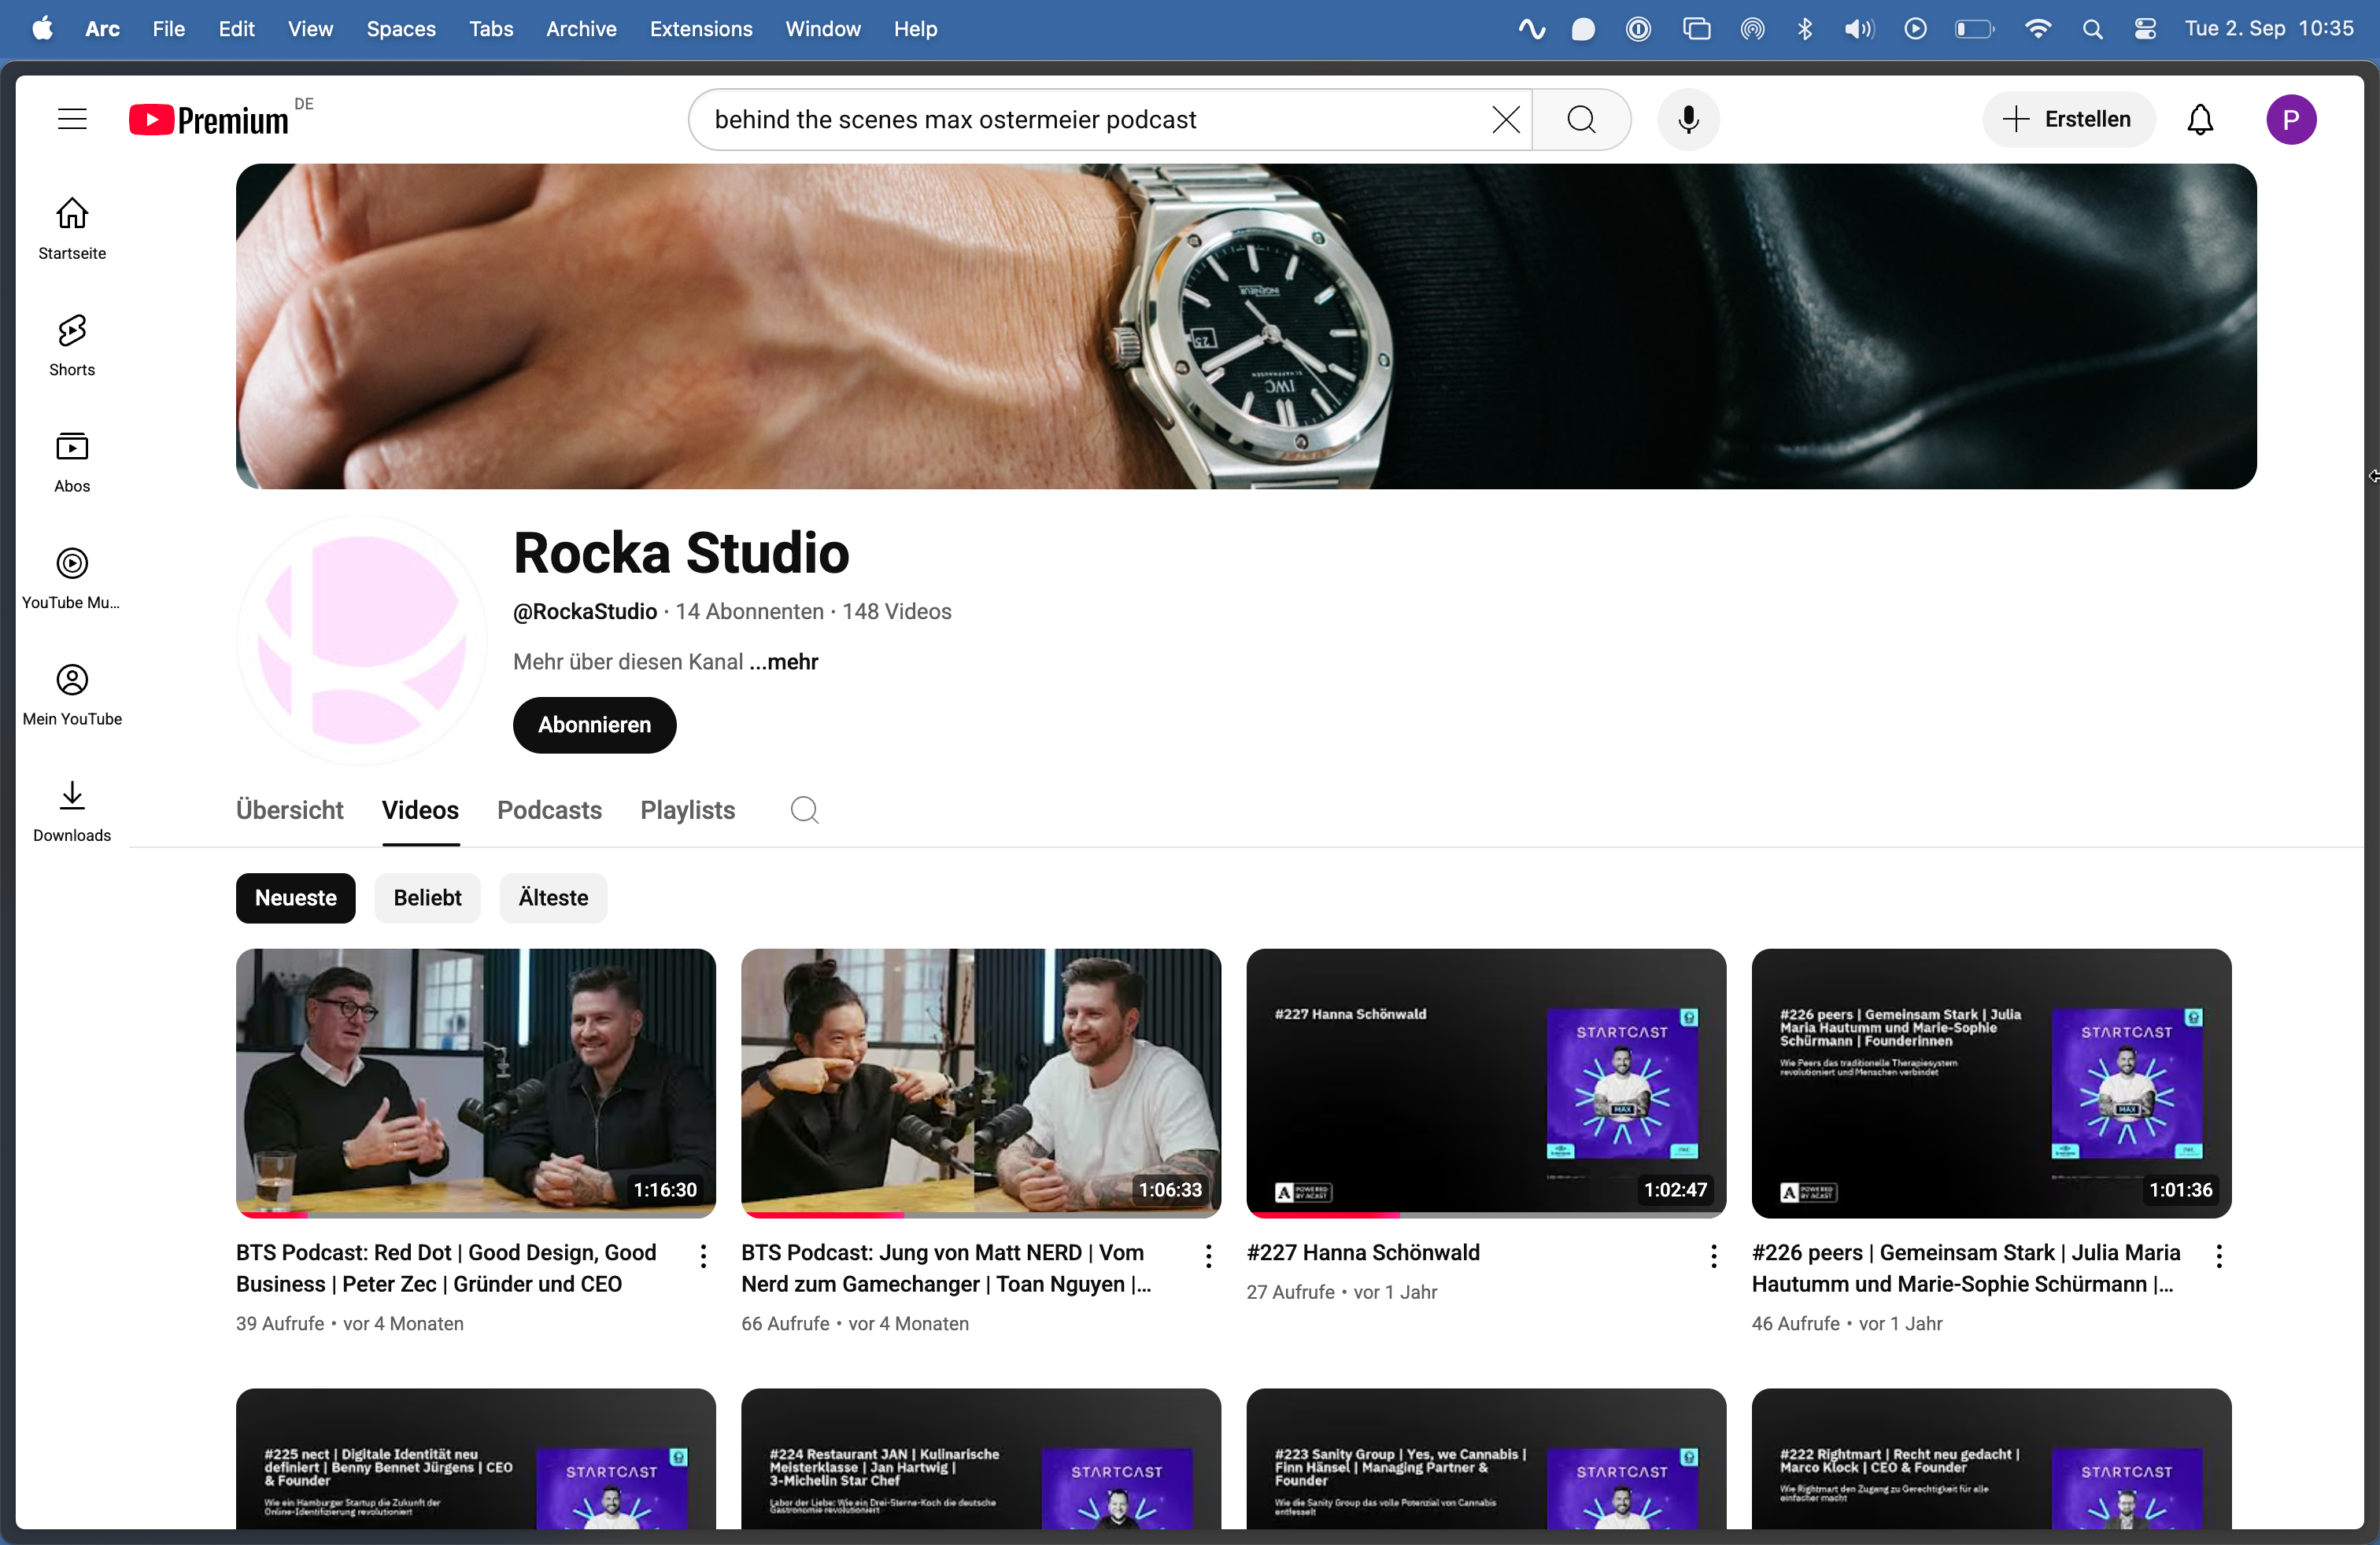Image resolution: width=2380 pixels, height=1545 pixels.
Task: Open Red Dot video thumbnail 1:16:30
Action: pos(476,1083)
